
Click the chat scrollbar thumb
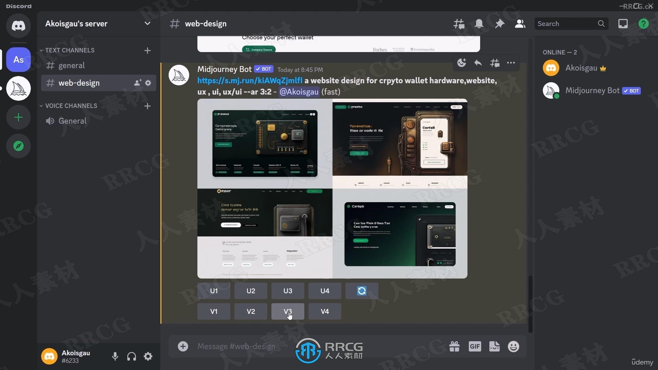tap(531, 304)
